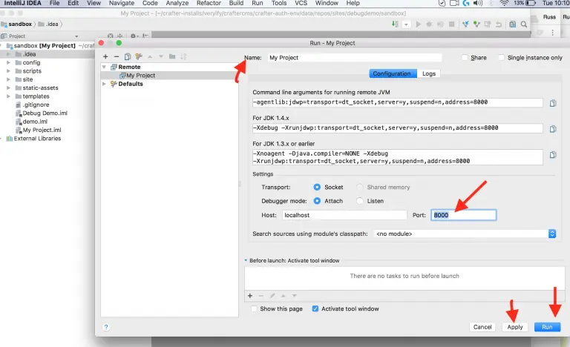This screenshot has height=347, width=570.
Task: Click the add new configuration plus icon
Action: click(105, 56)
